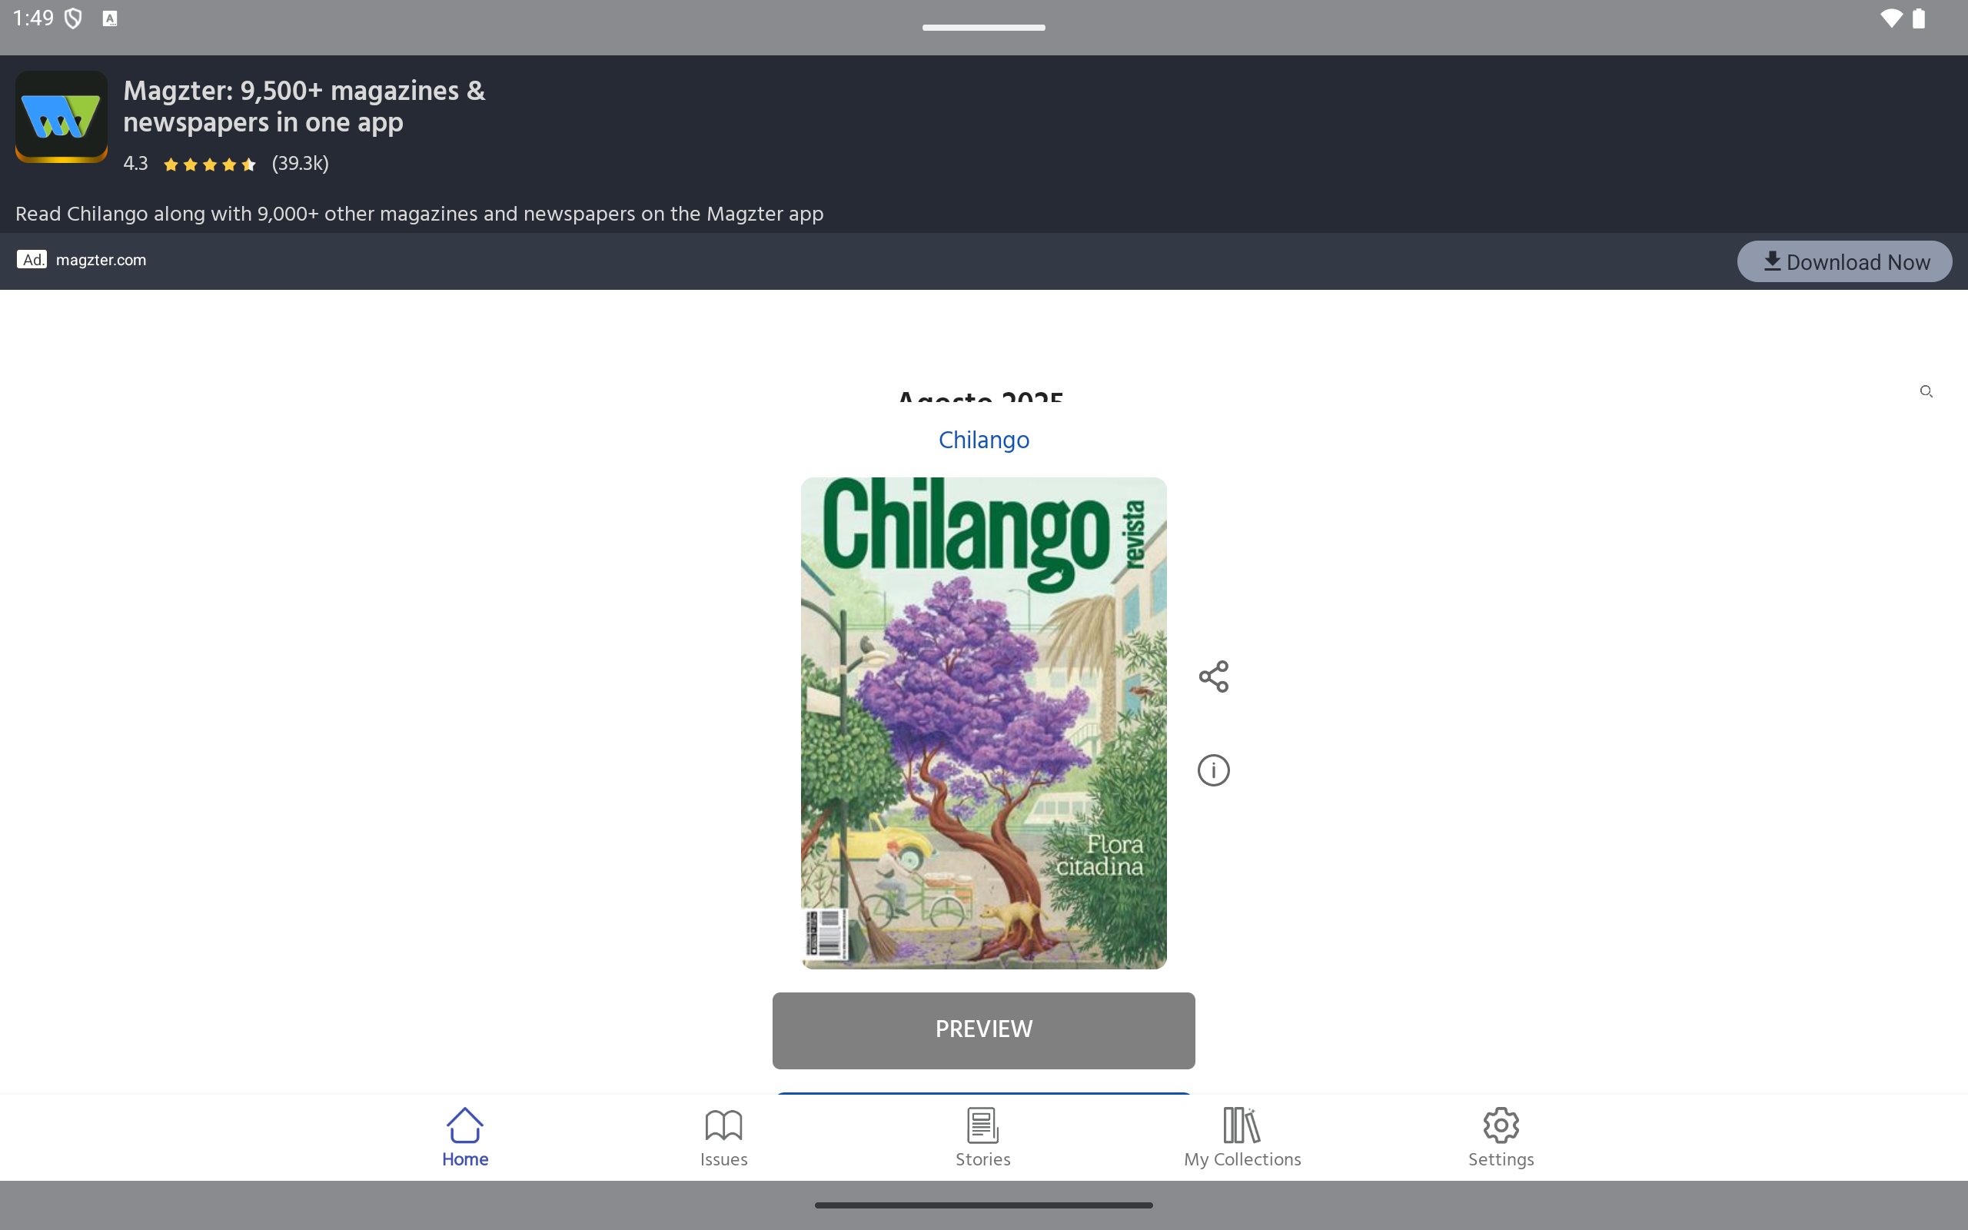Click Download Now in the ad
Viewport: 1968px width, 1230px height.
1843,261
